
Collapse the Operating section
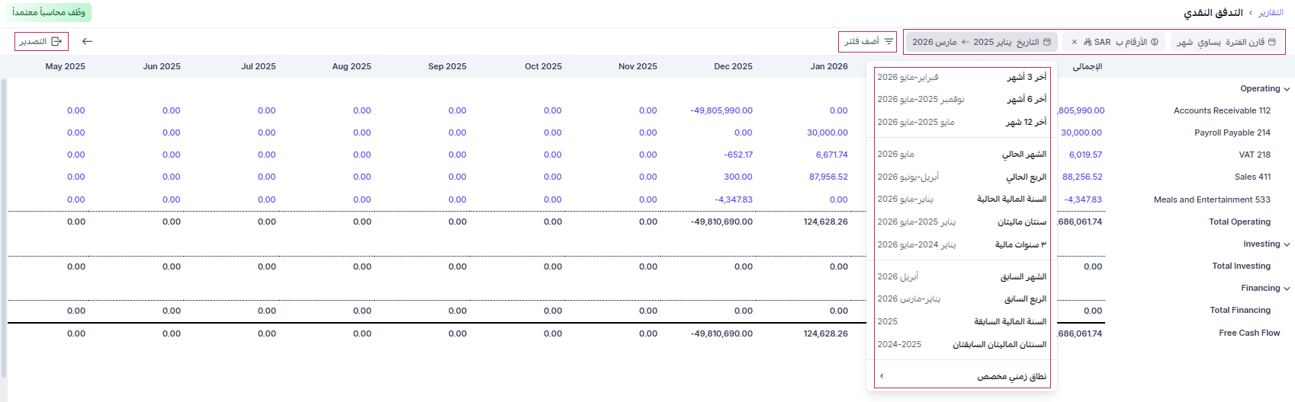tap(1287, 89)
